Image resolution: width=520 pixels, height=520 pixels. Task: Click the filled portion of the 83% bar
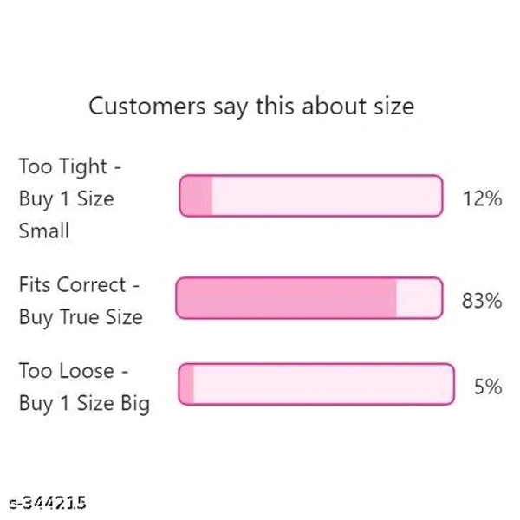tap(286, 299)
